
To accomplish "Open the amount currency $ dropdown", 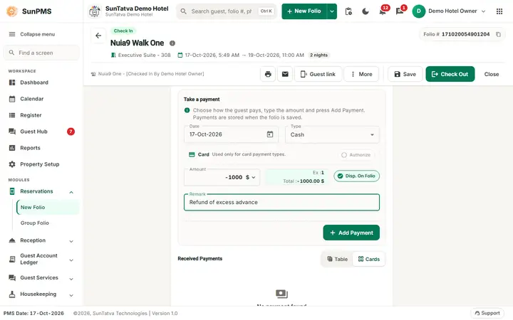I will (x=250, y=177).
